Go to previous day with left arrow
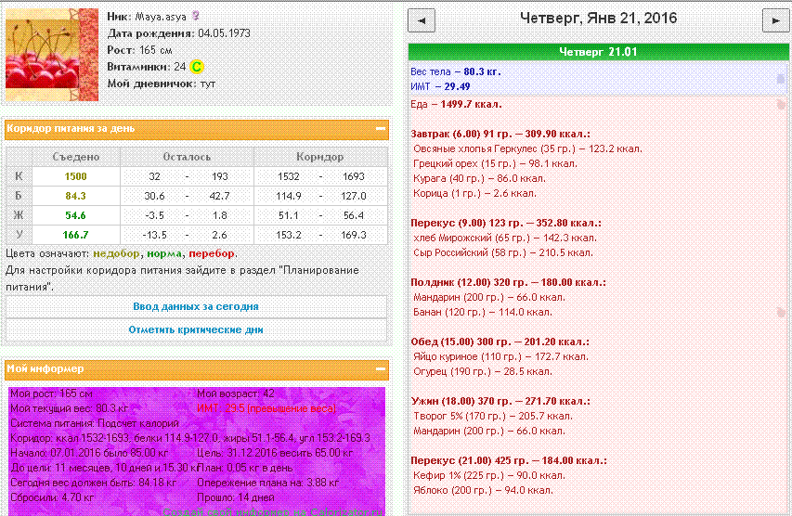The height and width of the screenshot is (516, 792). (422, 21)
